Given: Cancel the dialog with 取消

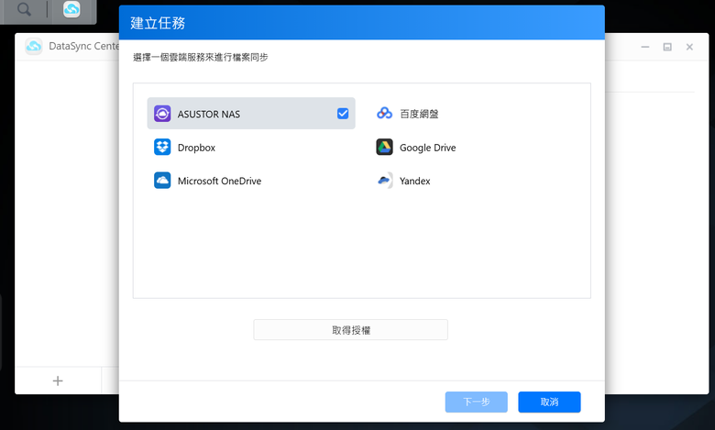Looking at the screenshot, I should 549,402.
